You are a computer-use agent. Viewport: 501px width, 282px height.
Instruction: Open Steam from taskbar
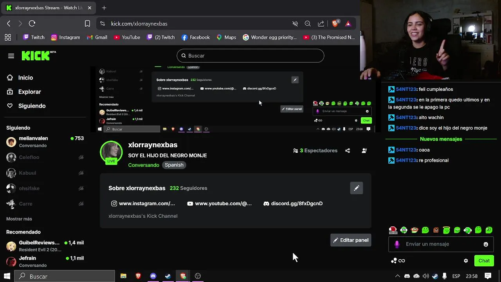(168, 276)
